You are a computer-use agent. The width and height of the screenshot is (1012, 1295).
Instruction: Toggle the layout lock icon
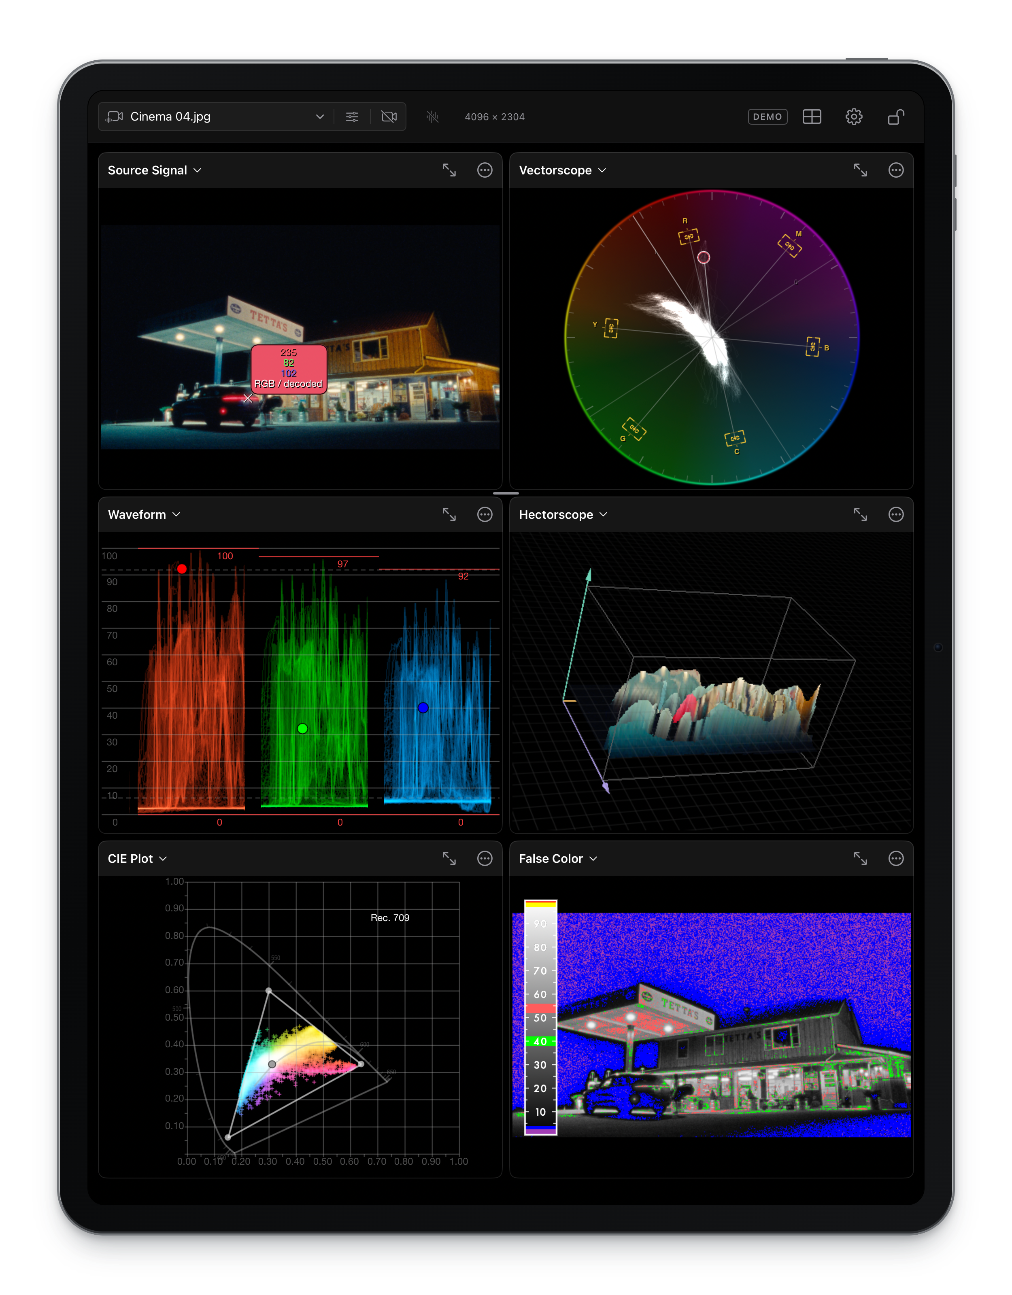(896, 117)
